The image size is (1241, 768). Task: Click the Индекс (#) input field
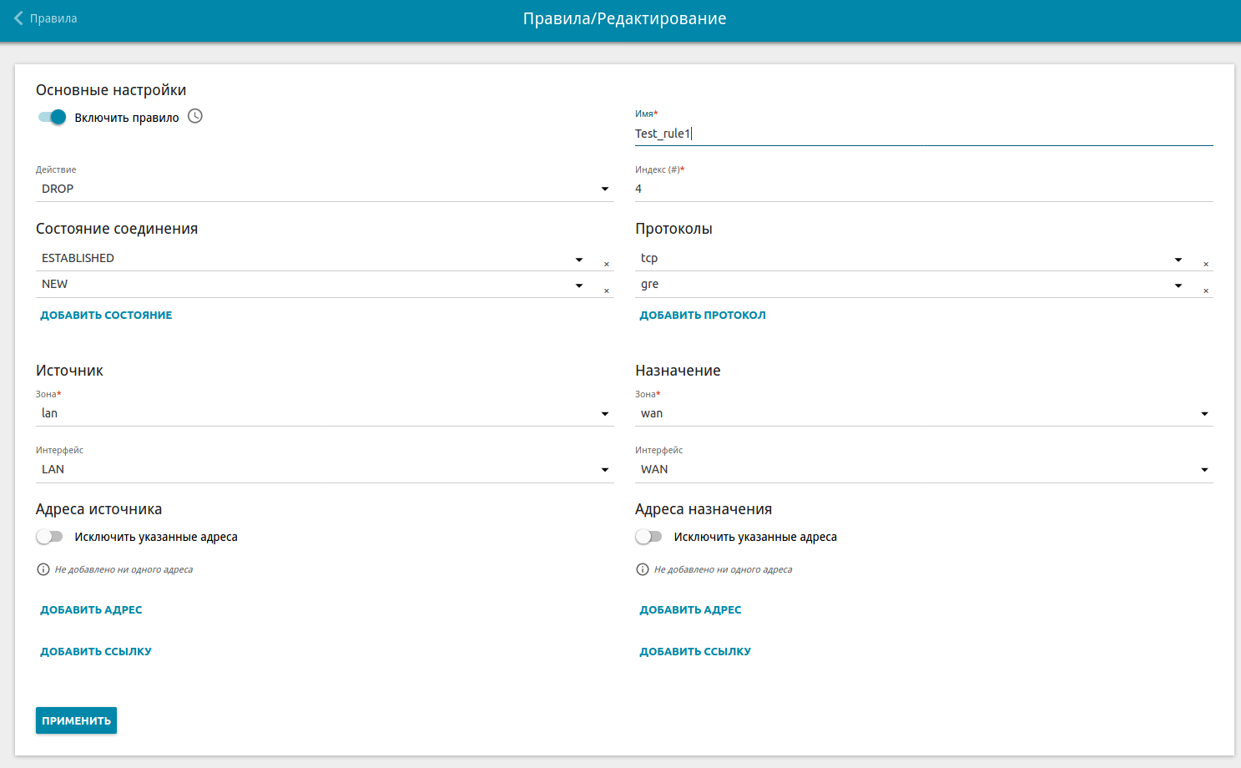click(x=923, y=189)
